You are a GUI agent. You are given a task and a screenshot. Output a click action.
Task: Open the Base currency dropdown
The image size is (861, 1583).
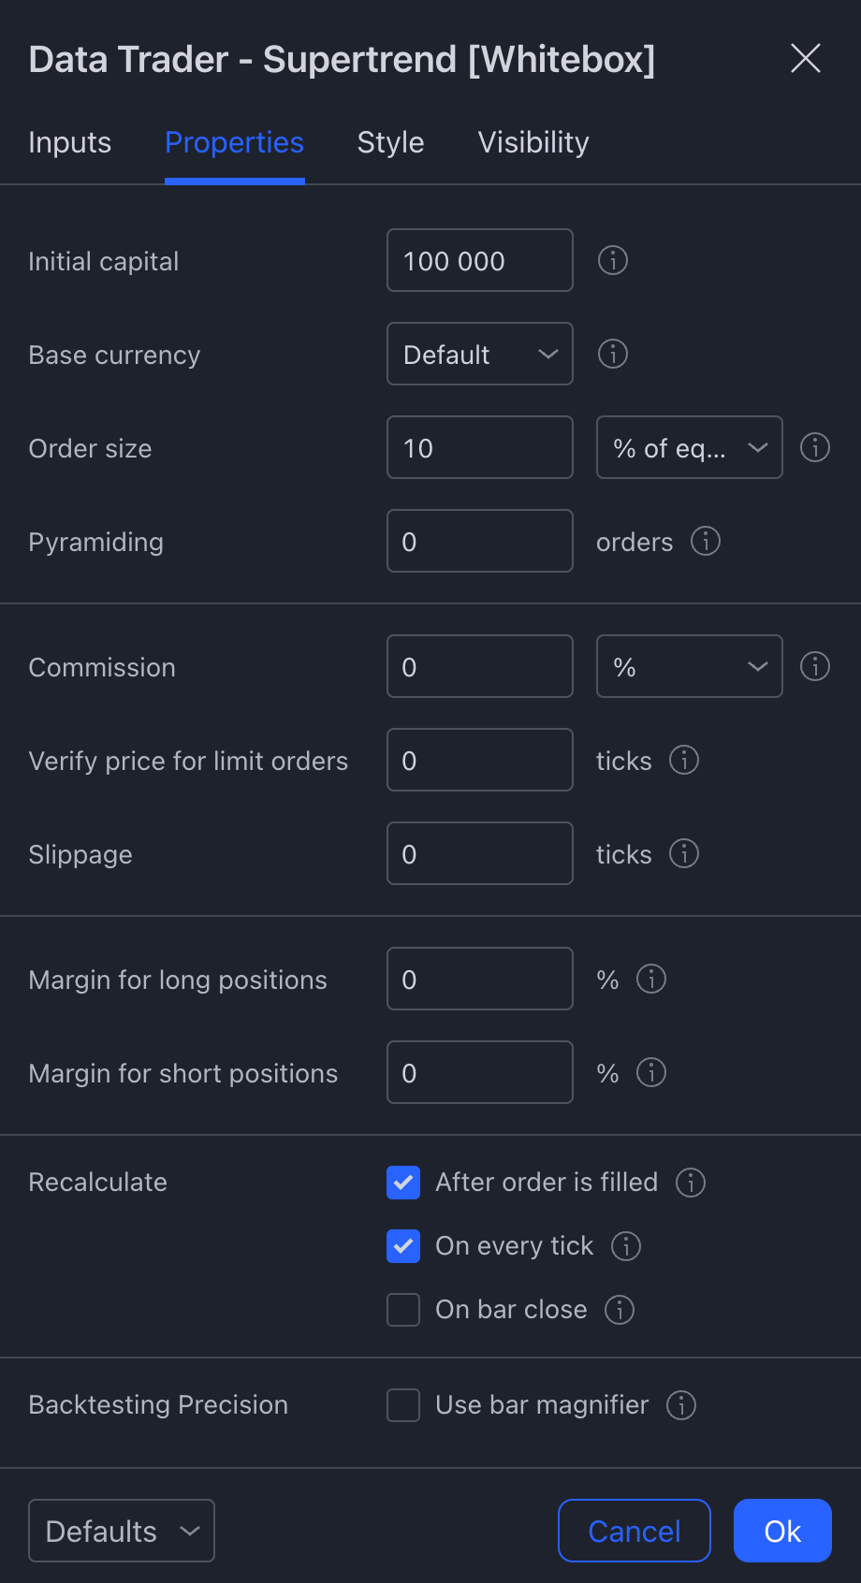pyautogui.click(x=480, y=354)
